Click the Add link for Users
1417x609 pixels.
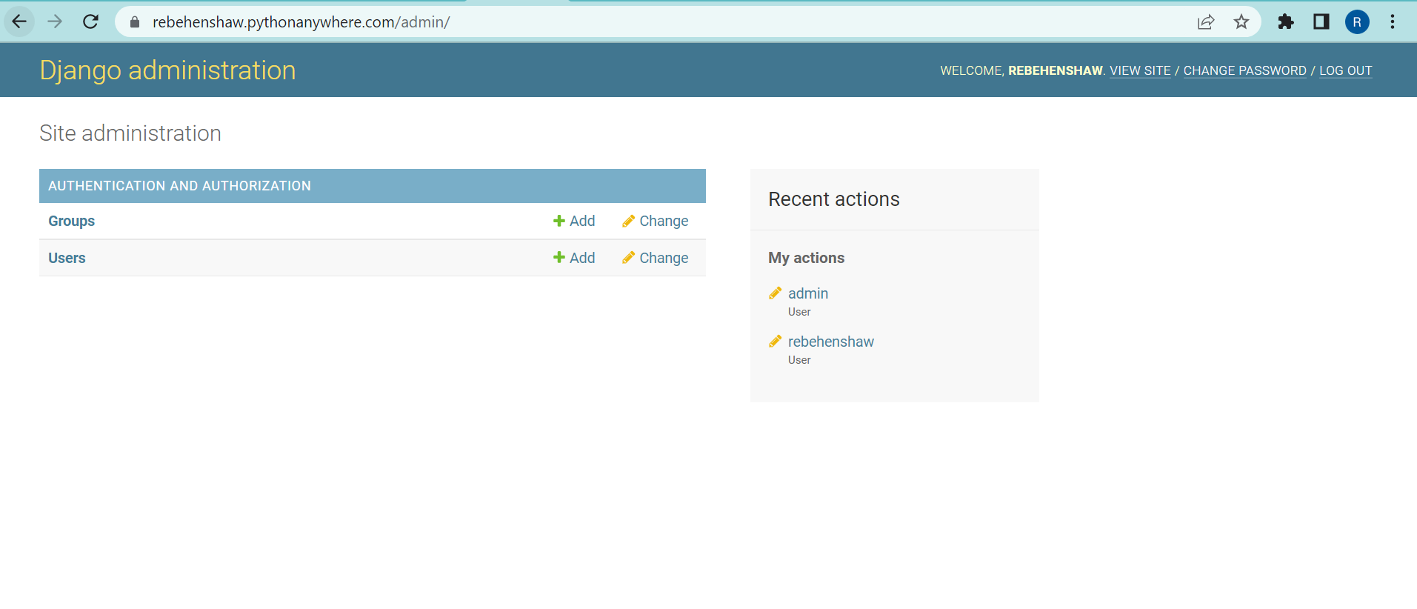(582, 258)
